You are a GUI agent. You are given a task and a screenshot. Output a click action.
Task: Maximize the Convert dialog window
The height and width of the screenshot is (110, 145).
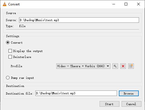click(x=126, y=4)
